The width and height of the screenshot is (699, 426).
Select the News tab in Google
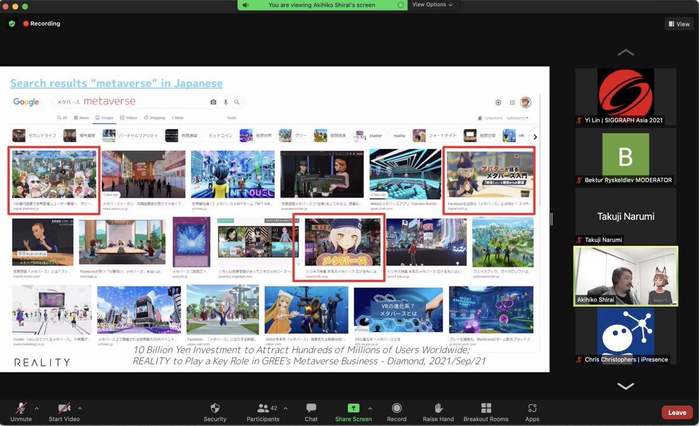pos(82,118)
